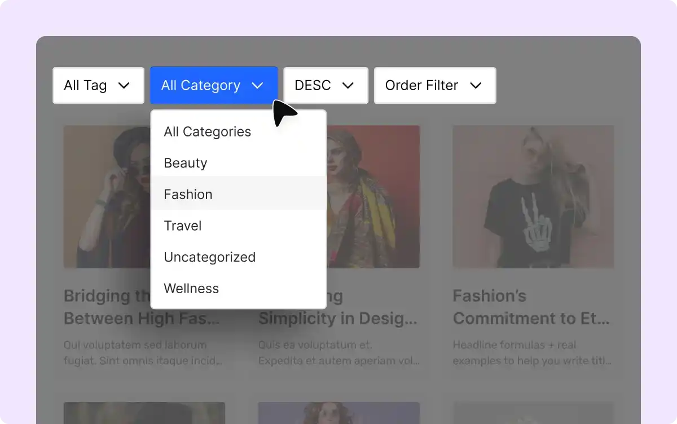Open the Fashion's Commitment post title
This screenshot has width=677, height=424.
[531, 307]
